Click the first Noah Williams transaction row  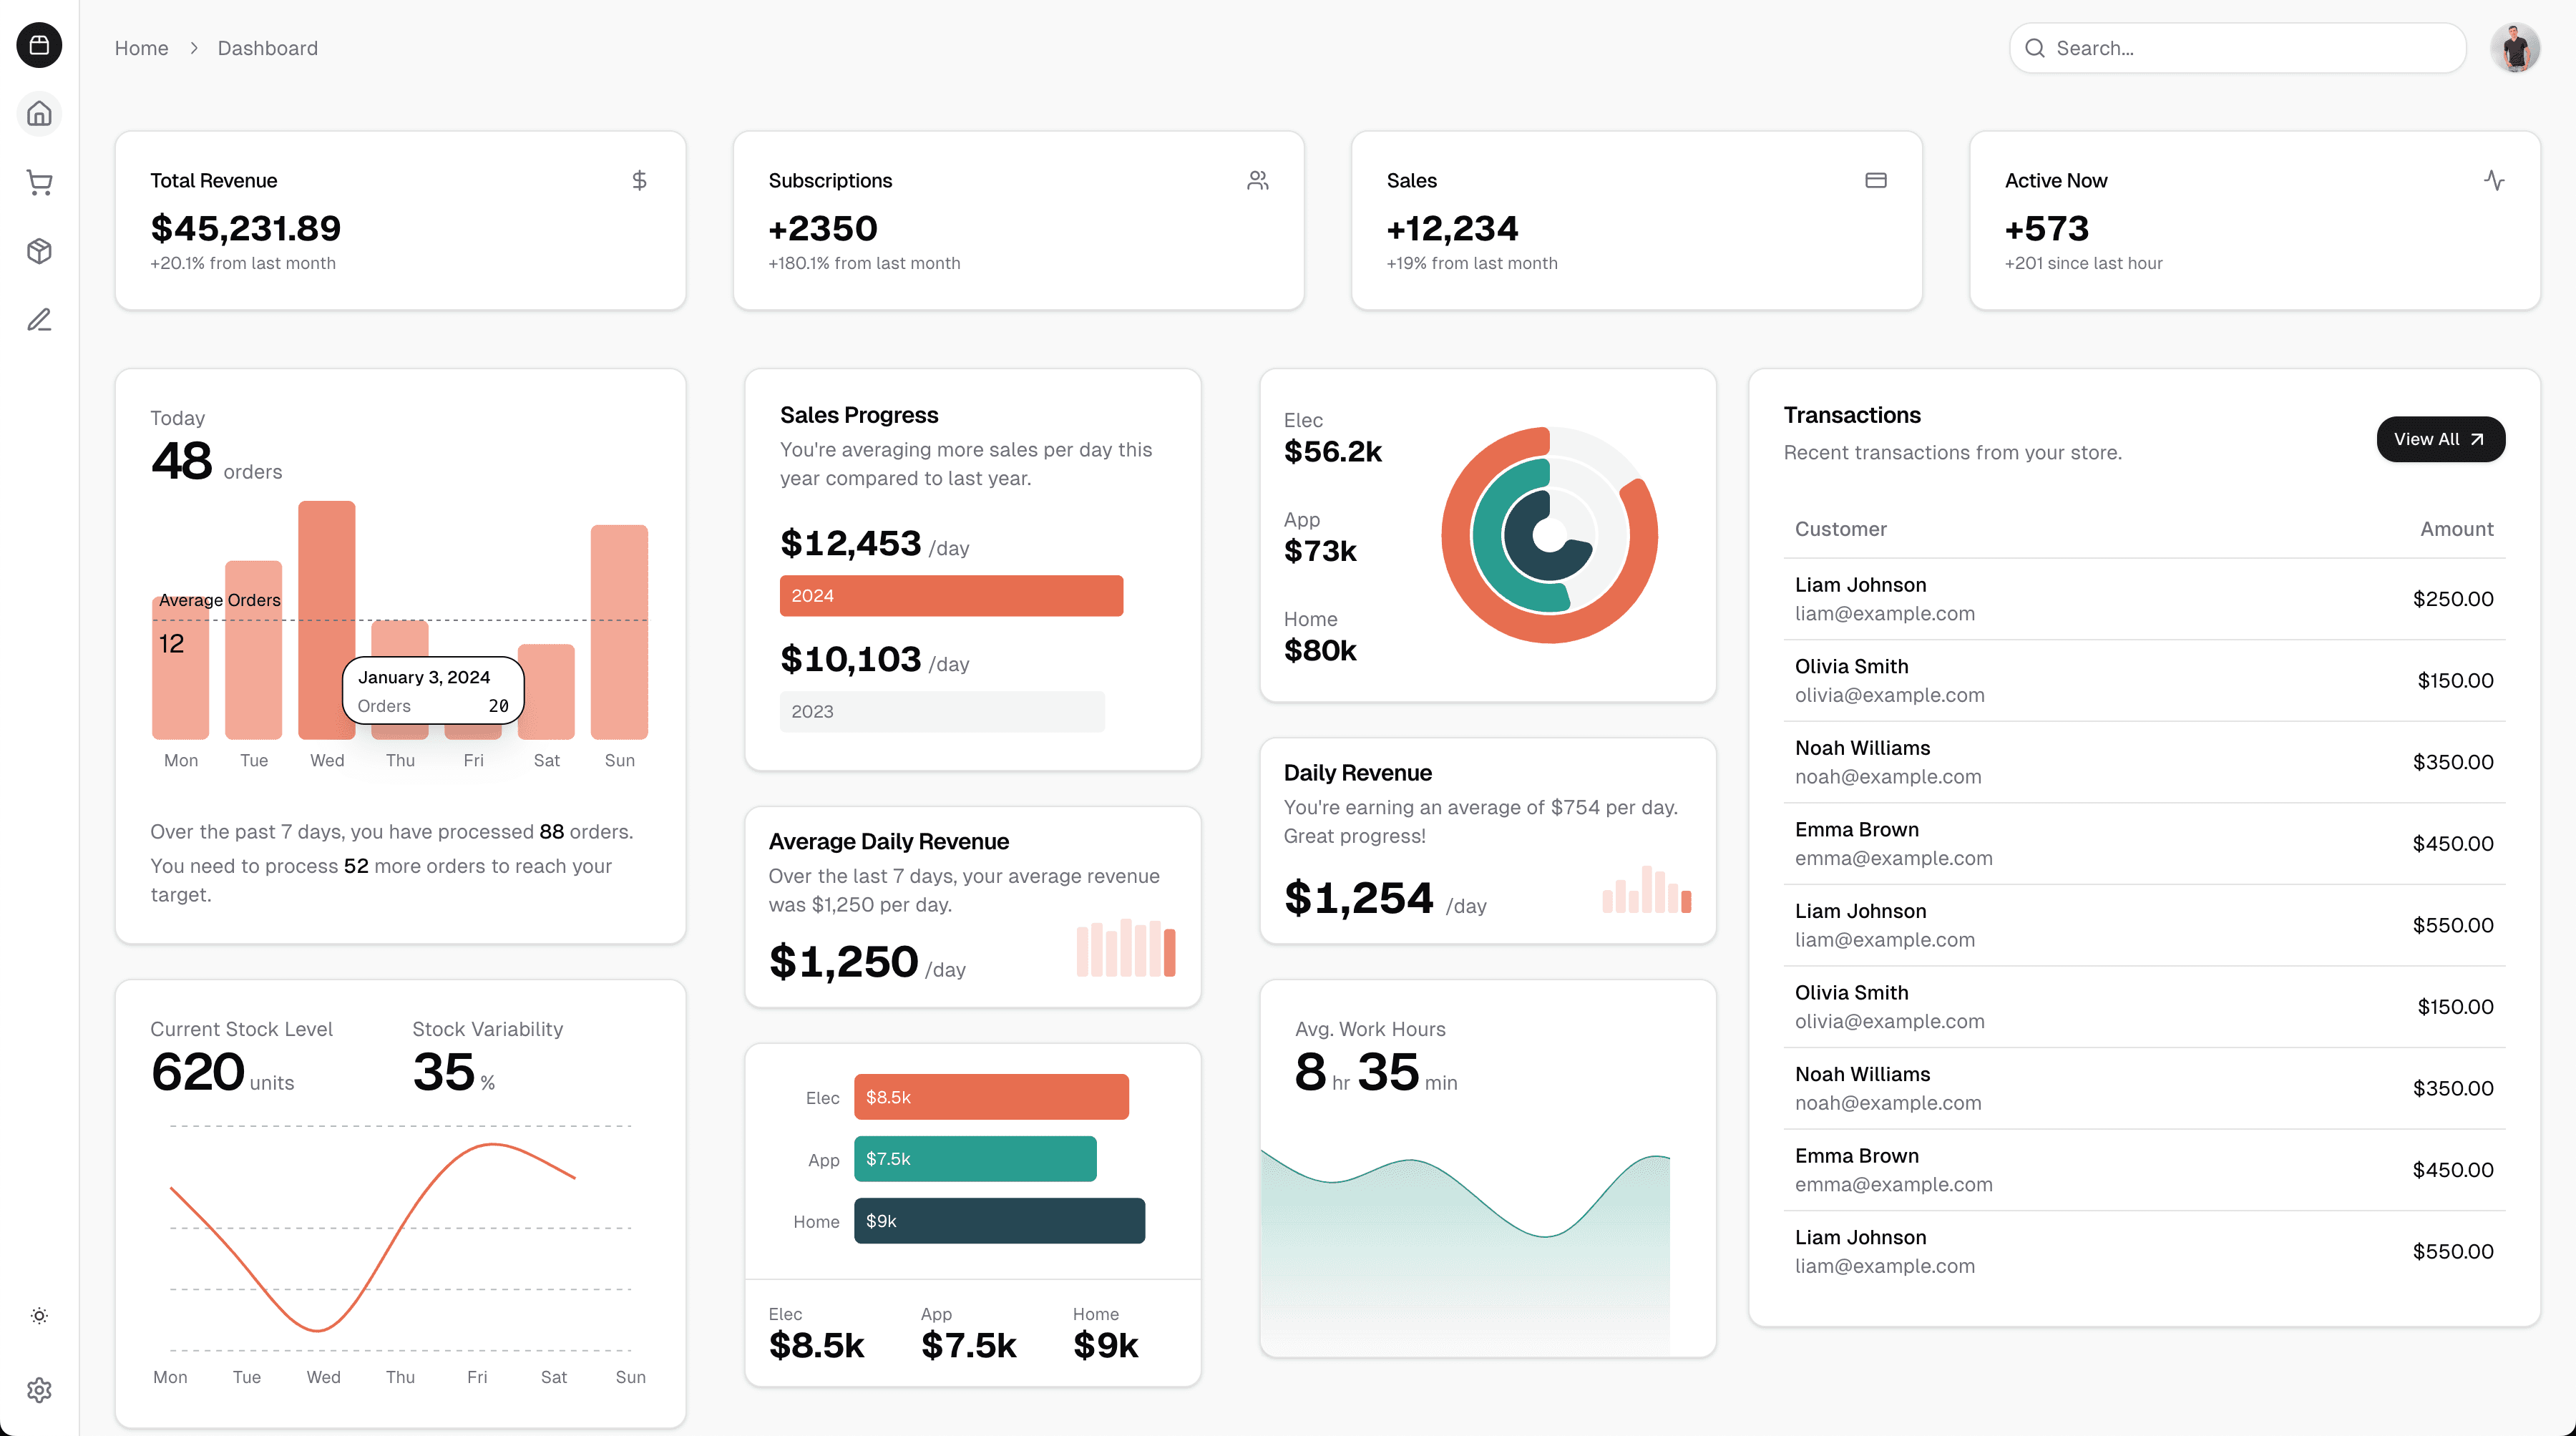[2144, 762]
